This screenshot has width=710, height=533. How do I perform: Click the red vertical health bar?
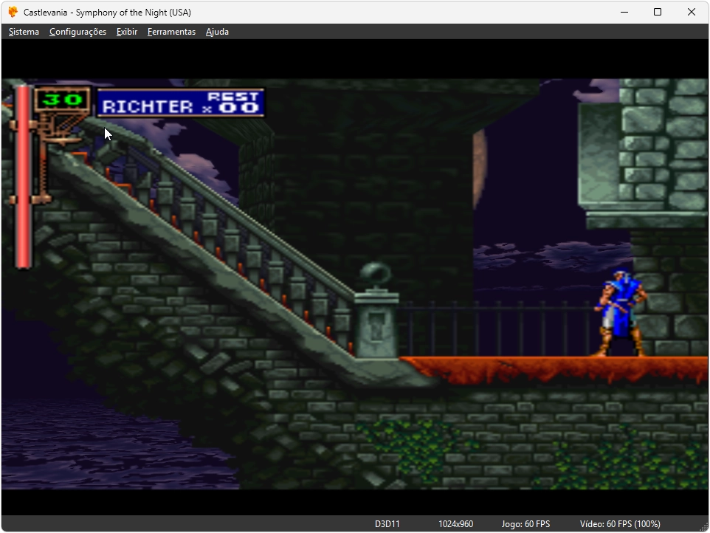(x=23, y=176)
